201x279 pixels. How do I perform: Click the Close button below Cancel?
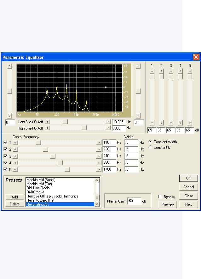[x=189, y=196]
